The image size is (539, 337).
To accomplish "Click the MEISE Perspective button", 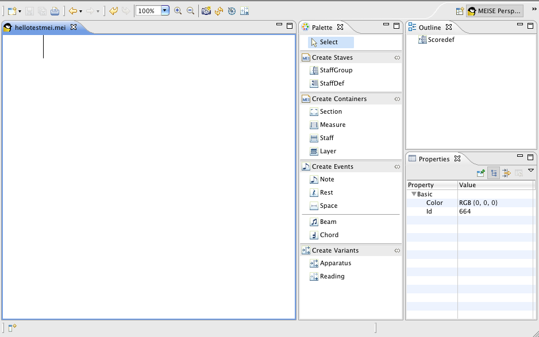I will (494, 11).
